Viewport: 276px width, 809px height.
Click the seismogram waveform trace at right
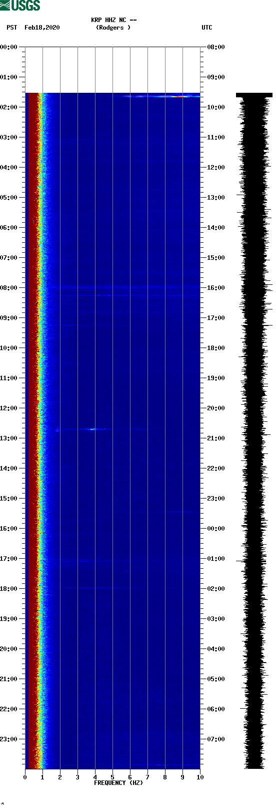[x=254, y=430]
